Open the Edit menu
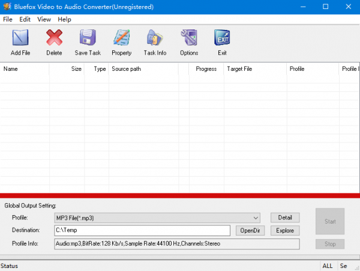The width and height of the screenshot is (360, 271). [25, 19]
